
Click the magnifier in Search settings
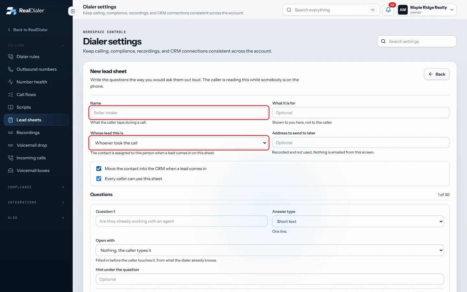[x=383, y=41]
